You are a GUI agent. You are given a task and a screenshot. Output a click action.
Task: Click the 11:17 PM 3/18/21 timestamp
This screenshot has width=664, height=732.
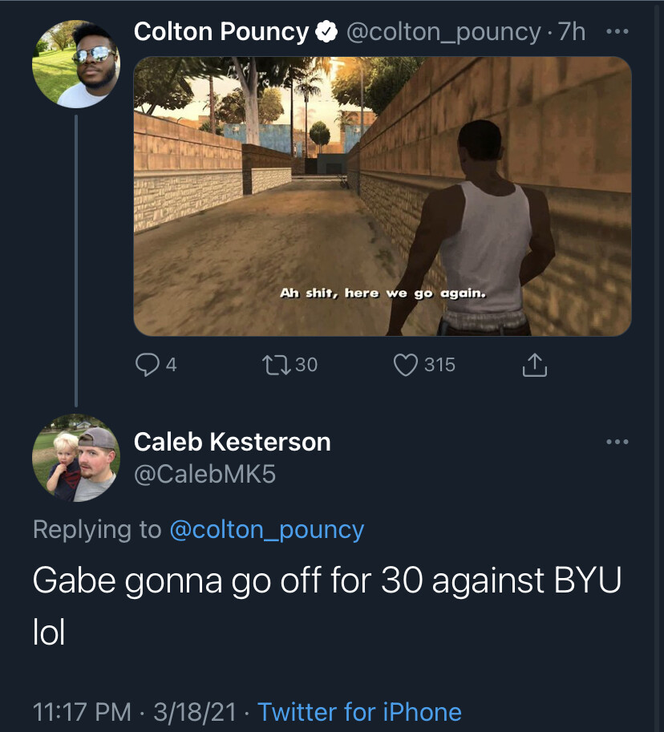point(135,712)
